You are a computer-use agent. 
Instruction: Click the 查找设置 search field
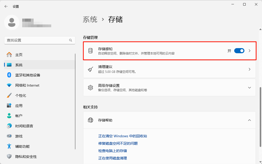(x=37, y=40)
